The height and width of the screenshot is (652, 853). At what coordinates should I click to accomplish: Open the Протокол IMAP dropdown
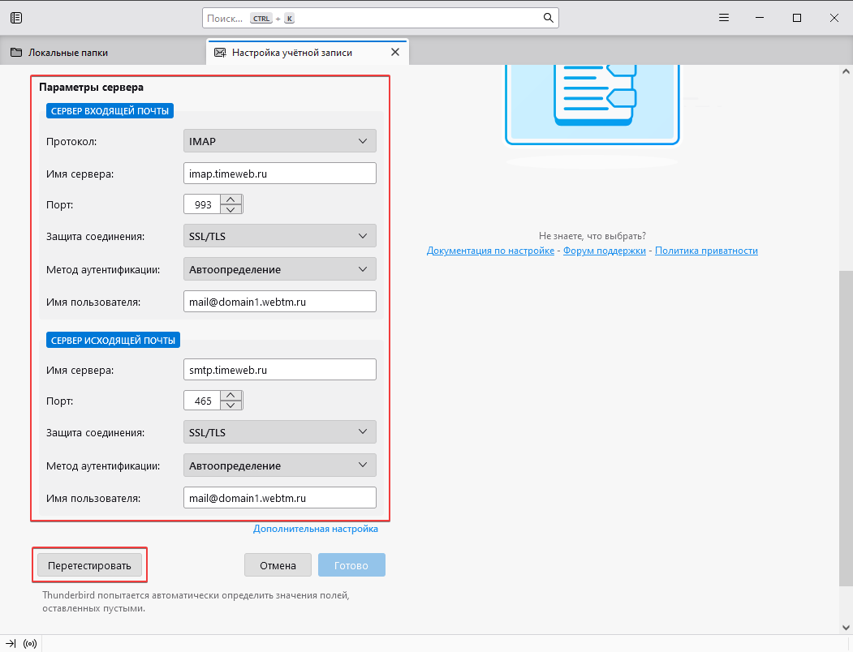tap(280, 141)
